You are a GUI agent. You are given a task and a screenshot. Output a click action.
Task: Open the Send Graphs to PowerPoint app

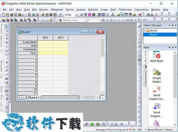(157, 93)
